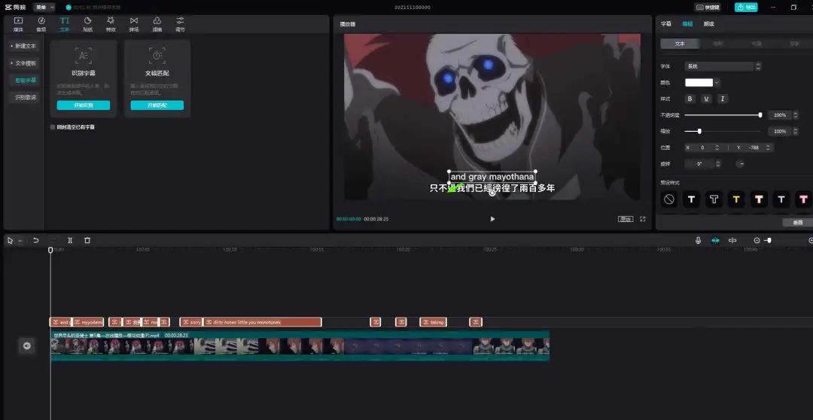Screen dimensions: 813x420
Task: Switch to the Subtitles (字幕) tab
Action: (x=665, y=24)
